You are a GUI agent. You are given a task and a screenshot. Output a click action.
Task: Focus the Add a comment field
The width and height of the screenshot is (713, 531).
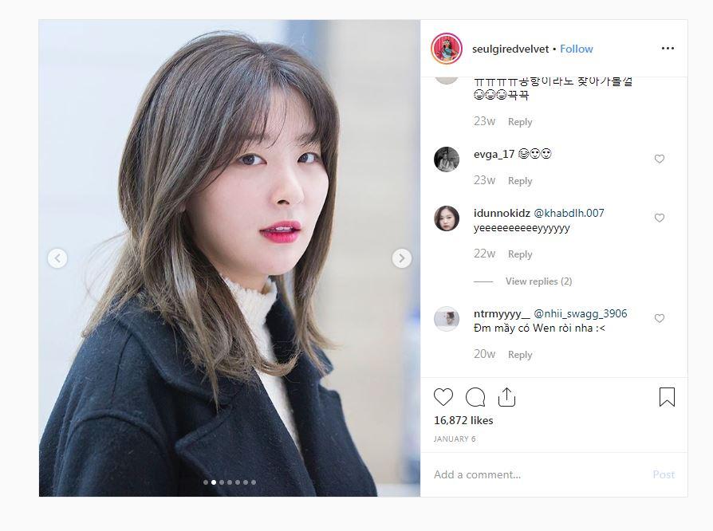pyautogui.click(x=541, y=474)
